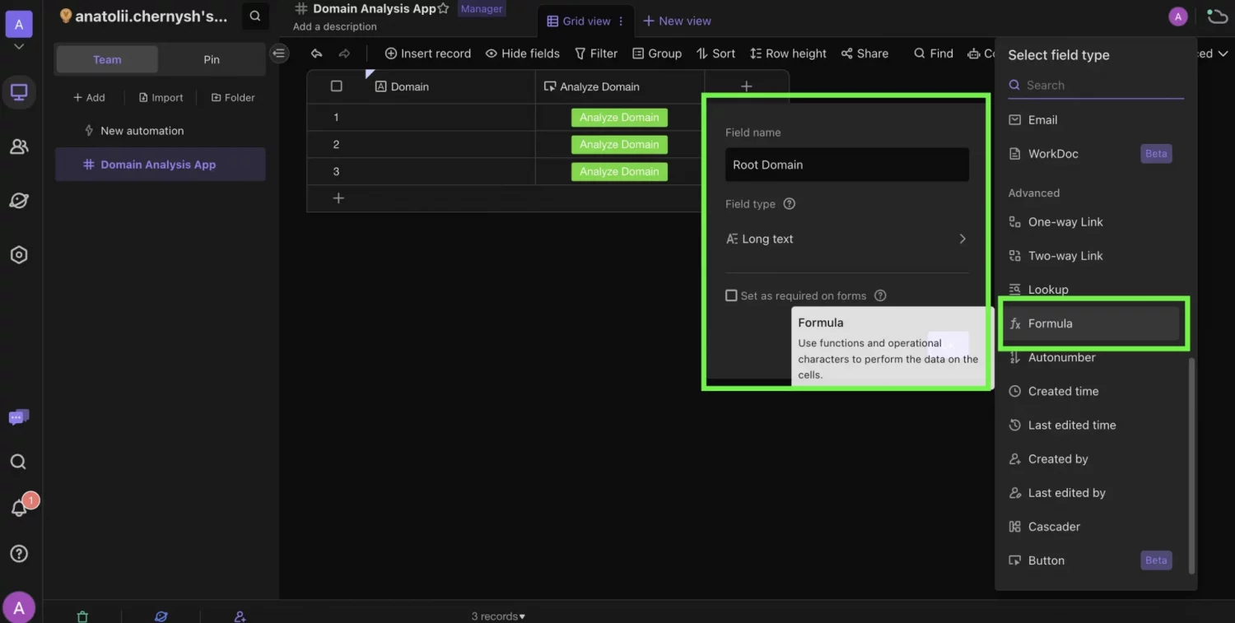The height and width of the screenshot is (623, 1235).
Task: Click the planet icon in bottom bar
Action: tap(161, 616)
